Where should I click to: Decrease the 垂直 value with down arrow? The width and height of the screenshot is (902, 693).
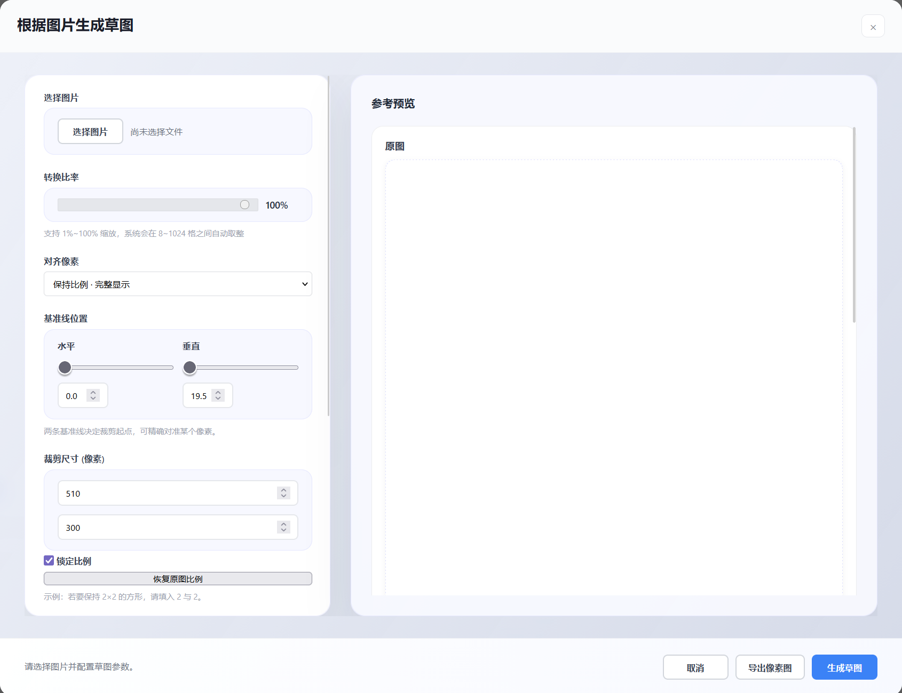pos(218,399)
